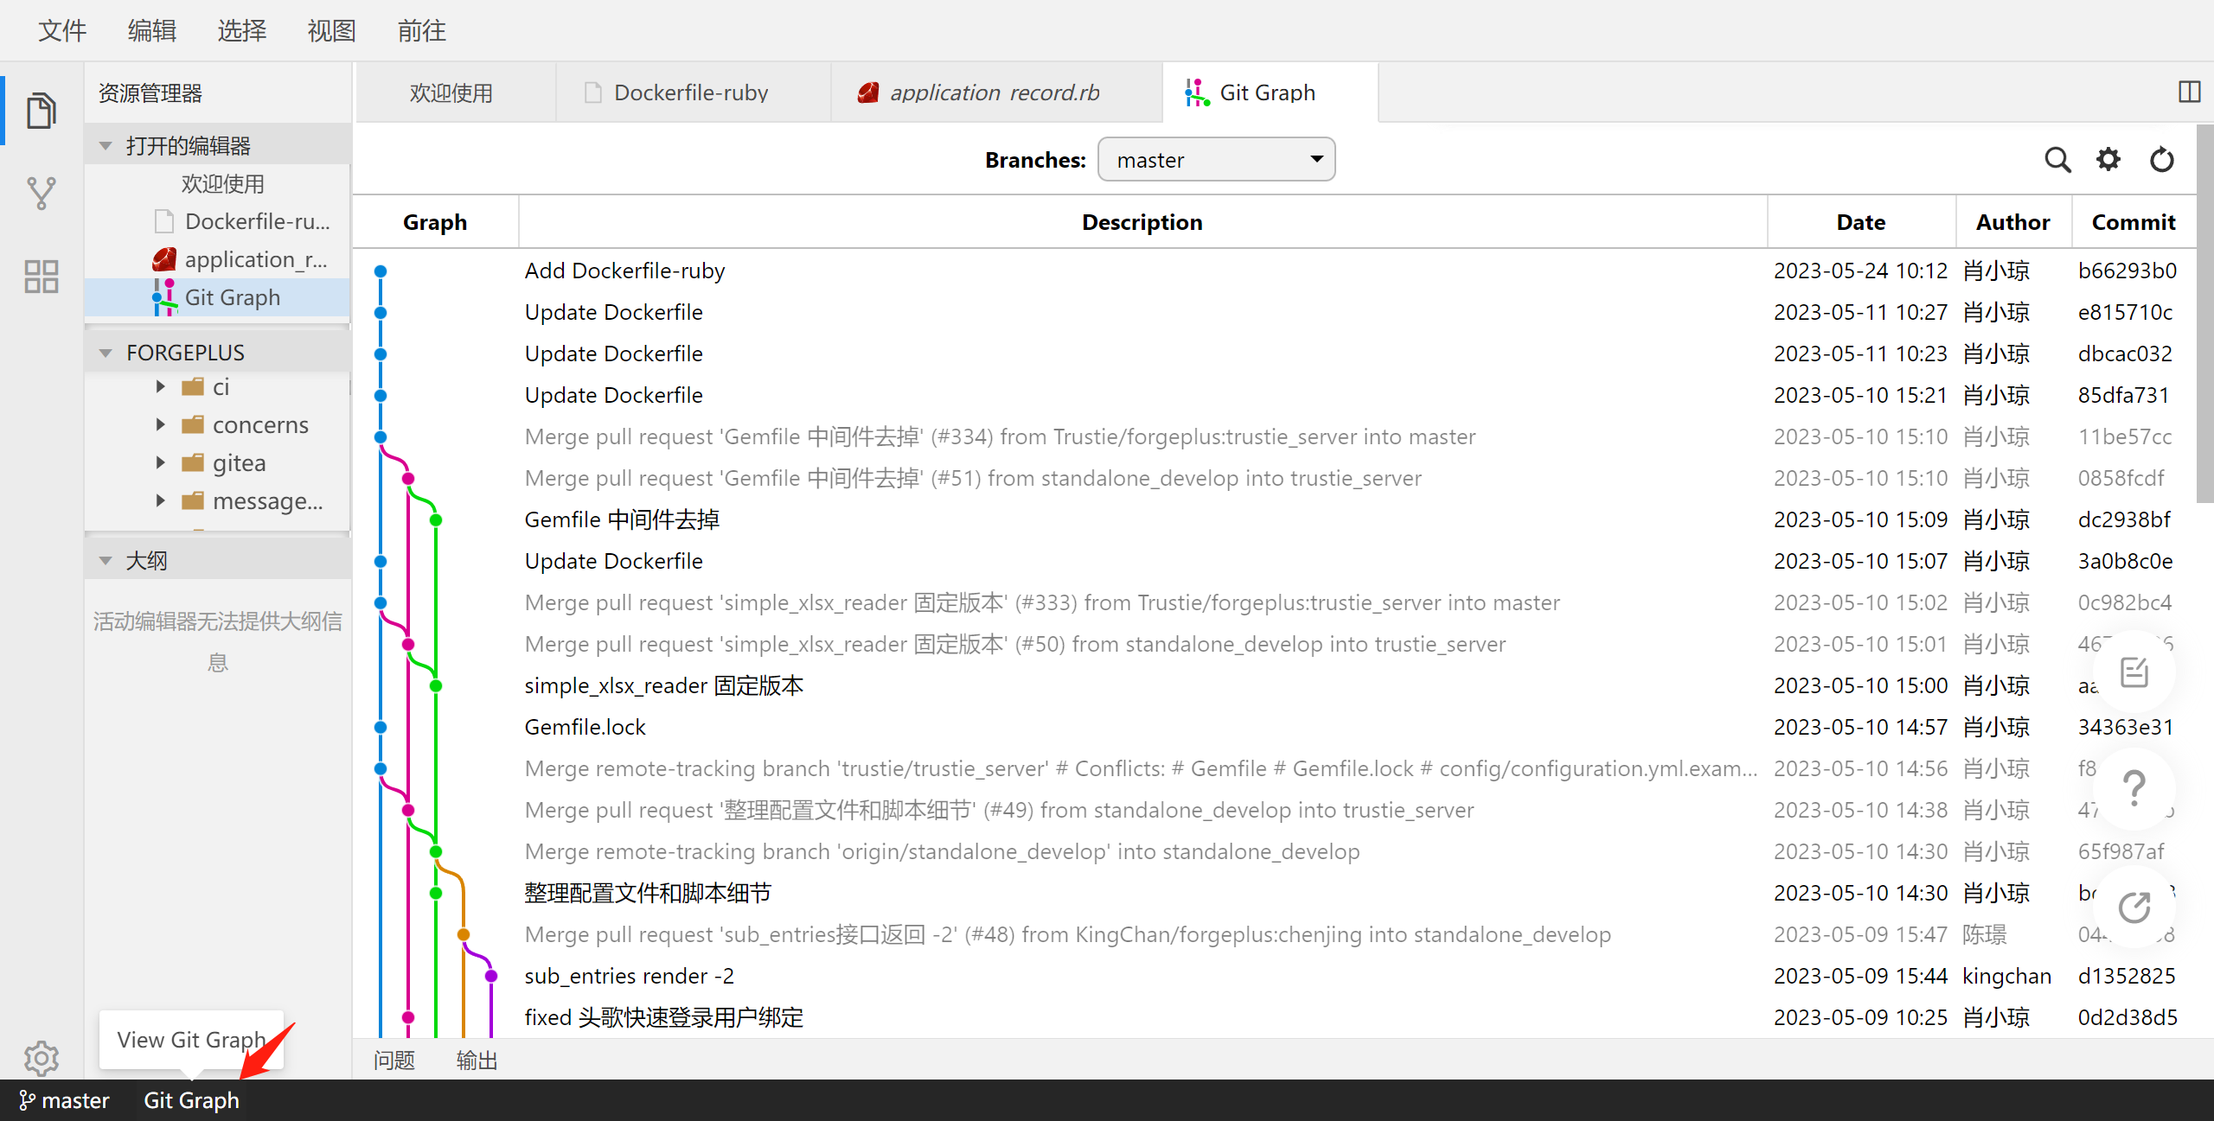Click the refresh Git Graph icon
Screen dimensions: 2214x1121
pos(2161,160)
